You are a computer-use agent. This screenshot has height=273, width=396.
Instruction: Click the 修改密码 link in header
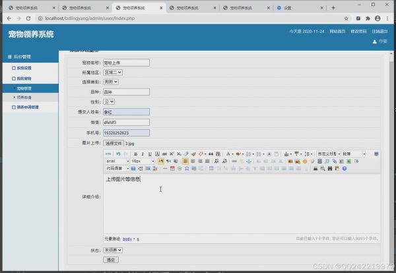tap(358, 31)
